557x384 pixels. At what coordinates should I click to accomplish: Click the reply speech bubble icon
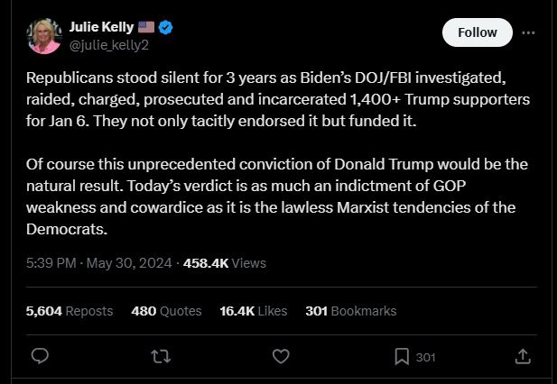coord(40,357)
